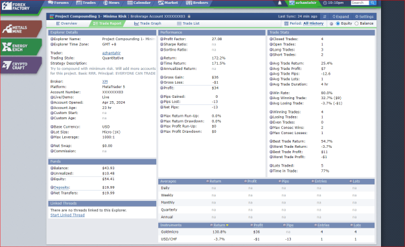
Task: Open the Market menu
Action: click(x=168, y=3)
